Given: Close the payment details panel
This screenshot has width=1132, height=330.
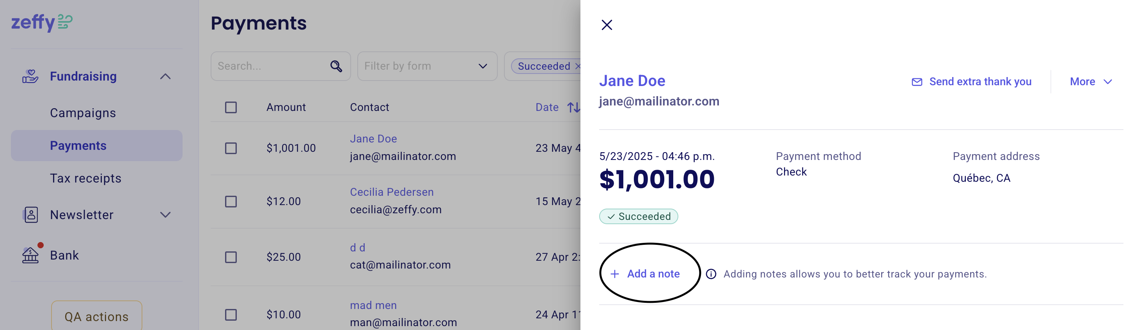Looking at the screenshot, I should [x=607, y=25].
